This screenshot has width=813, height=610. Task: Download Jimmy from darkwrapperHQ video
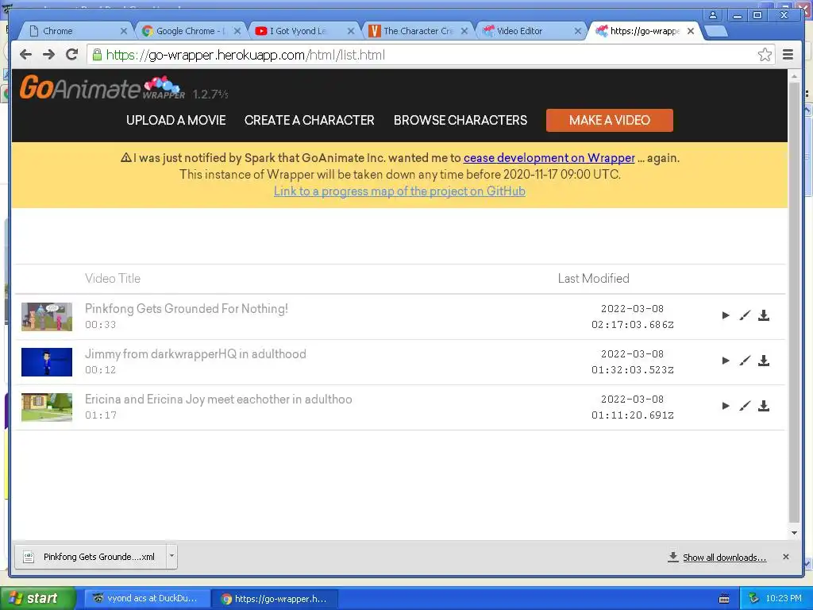[x=764, y=361]
